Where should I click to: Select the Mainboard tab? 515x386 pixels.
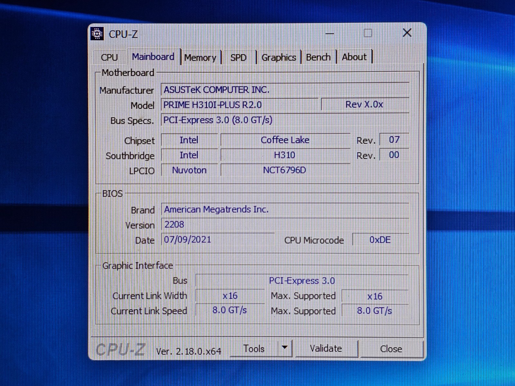(x=153, y=57)
